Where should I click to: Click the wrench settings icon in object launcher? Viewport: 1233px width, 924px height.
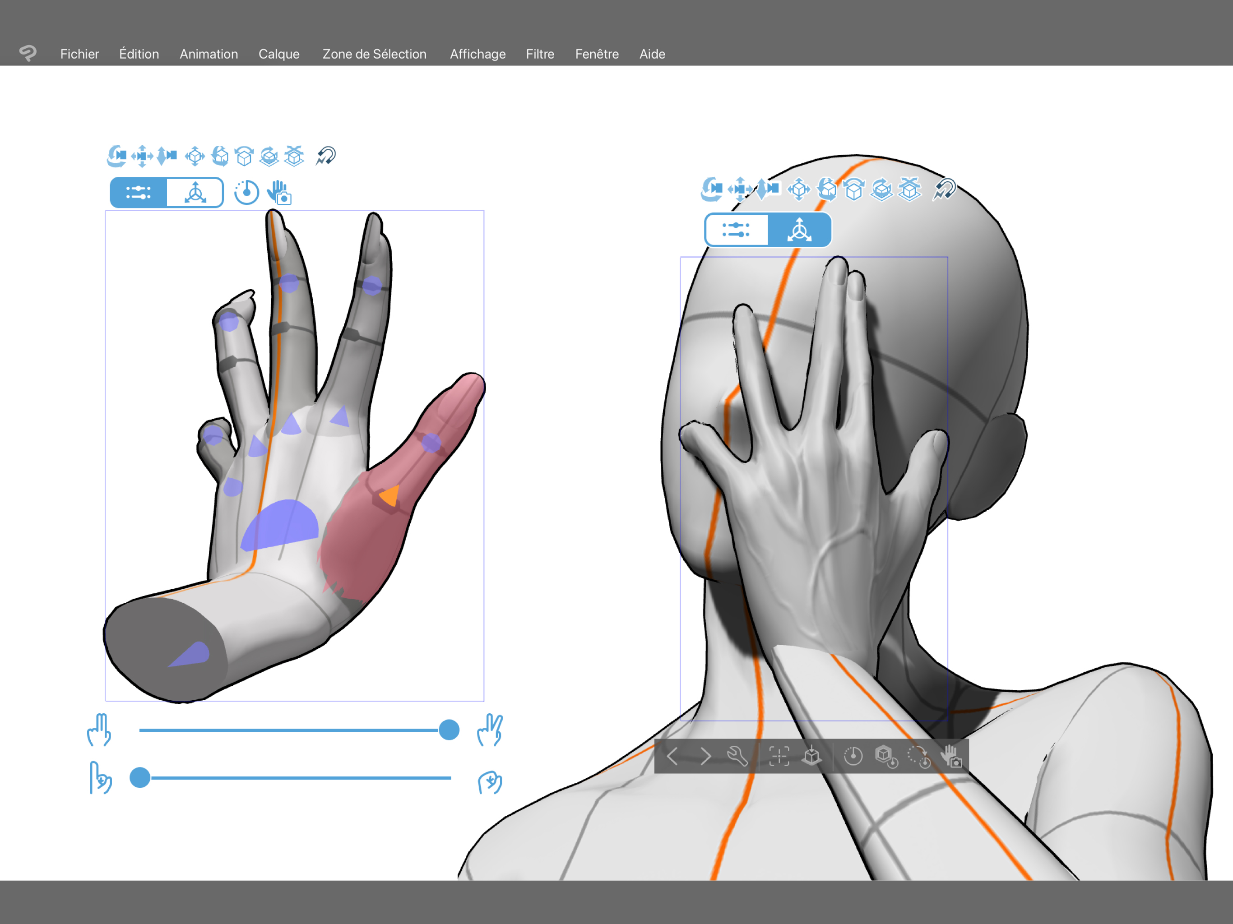[737, 756]
